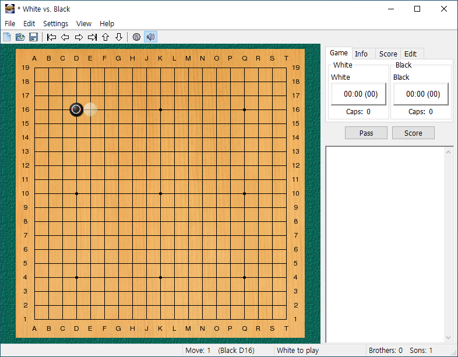The image size is (458, 357).
Task: Toggle sound with speaker icon
Action: tap(150, 37)
